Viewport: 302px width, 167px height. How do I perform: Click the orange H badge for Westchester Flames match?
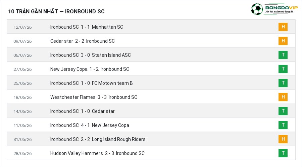coord(283,97)
